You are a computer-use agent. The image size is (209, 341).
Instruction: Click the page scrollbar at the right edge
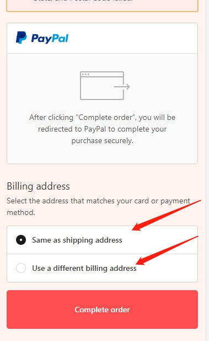coord(207,170)
